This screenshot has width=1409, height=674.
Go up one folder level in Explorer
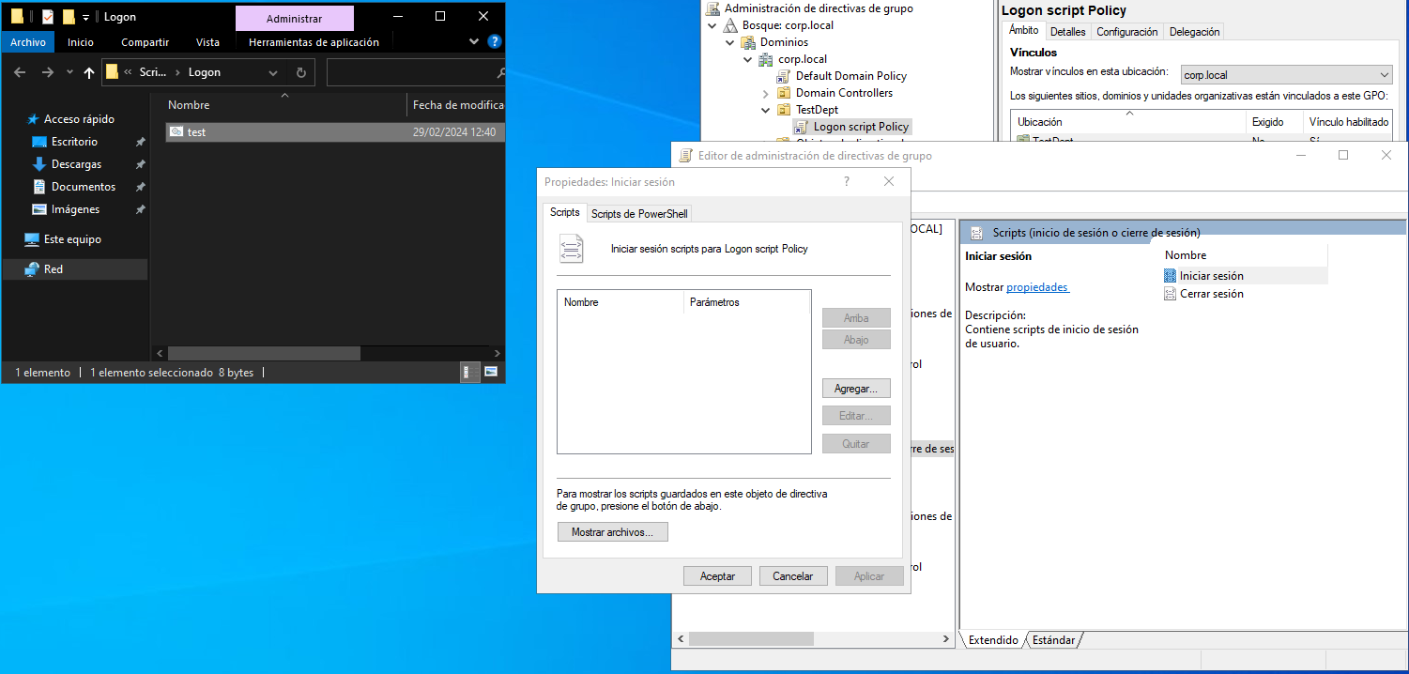coord(89,72)
